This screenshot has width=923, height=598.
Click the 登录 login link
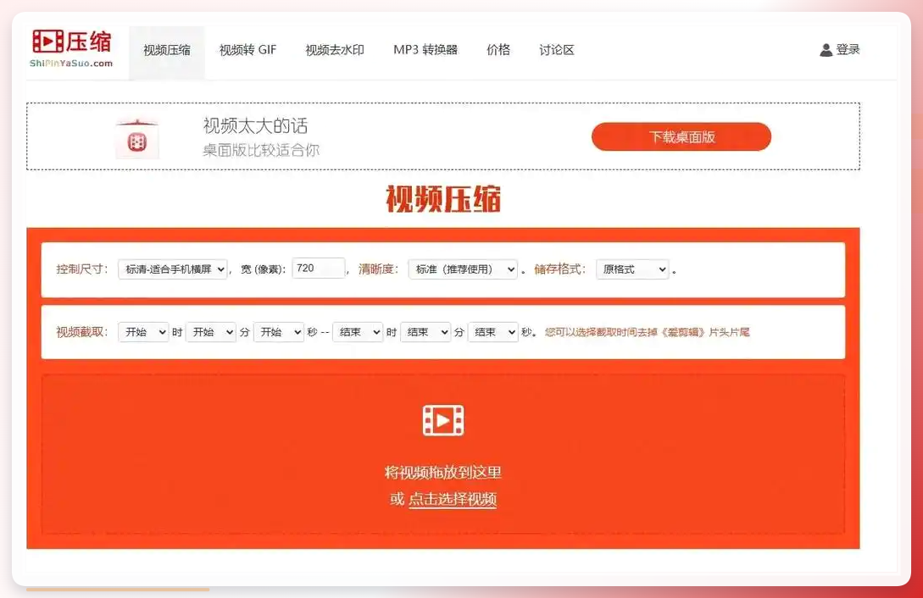[x=848, y=49]
